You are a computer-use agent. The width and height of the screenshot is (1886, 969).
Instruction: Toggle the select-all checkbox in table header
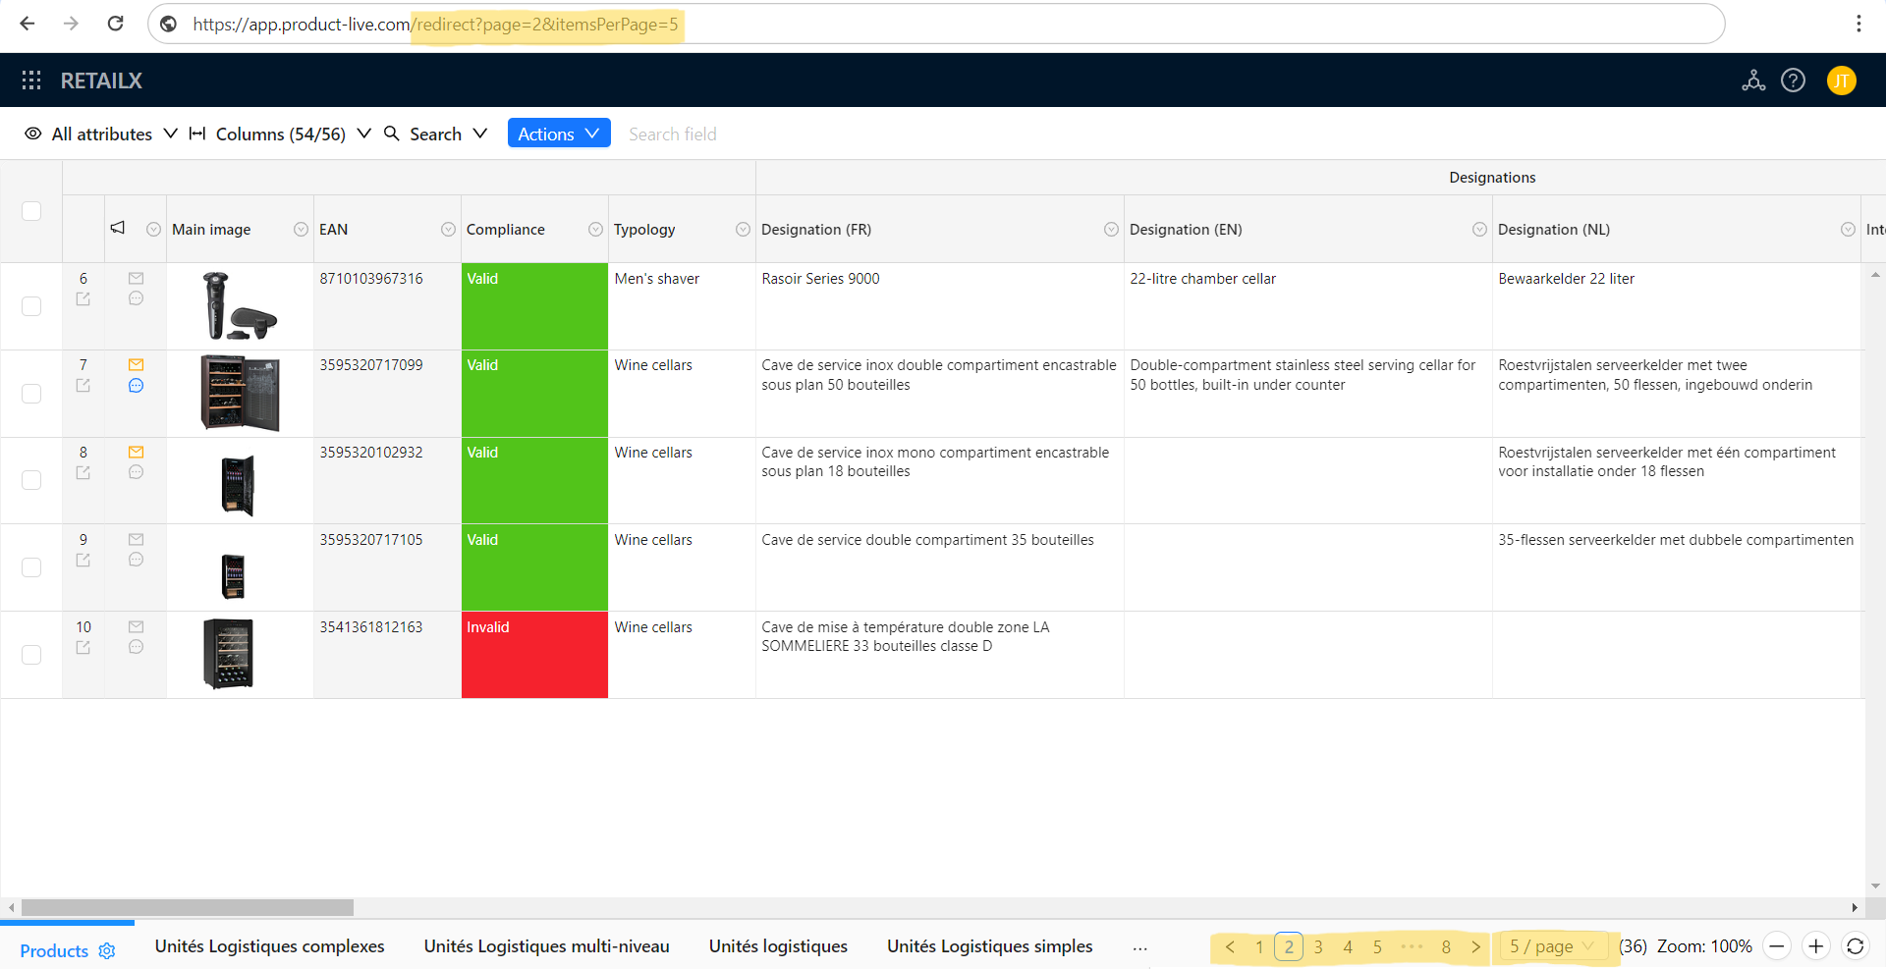click(x=31, y=211)
